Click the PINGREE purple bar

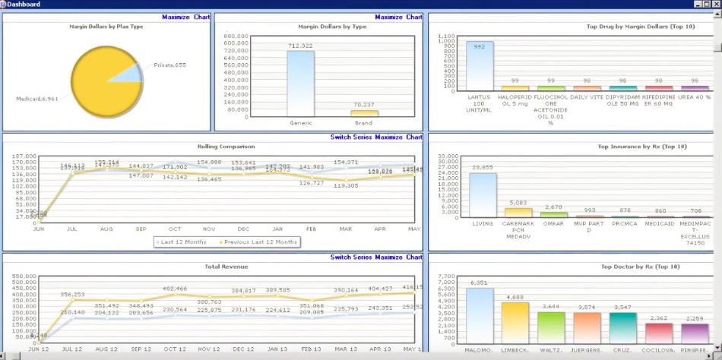point(695,333)
